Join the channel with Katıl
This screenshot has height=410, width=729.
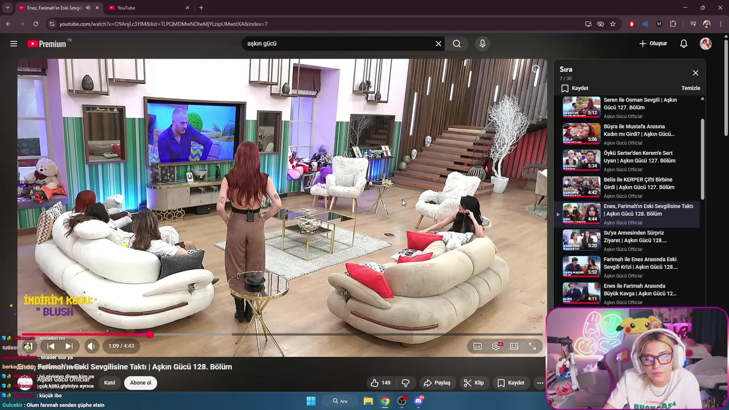coord(109,383)
